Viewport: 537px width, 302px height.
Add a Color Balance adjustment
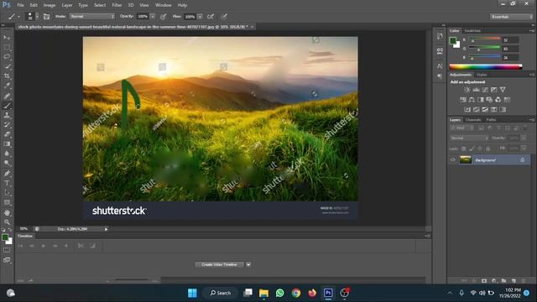[472, 100]
